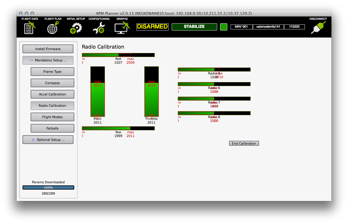Screen dimensions: 348x224
Task: Open the 115200 baud rate selector
Action: pyautogui.click(x=294, y=27)
